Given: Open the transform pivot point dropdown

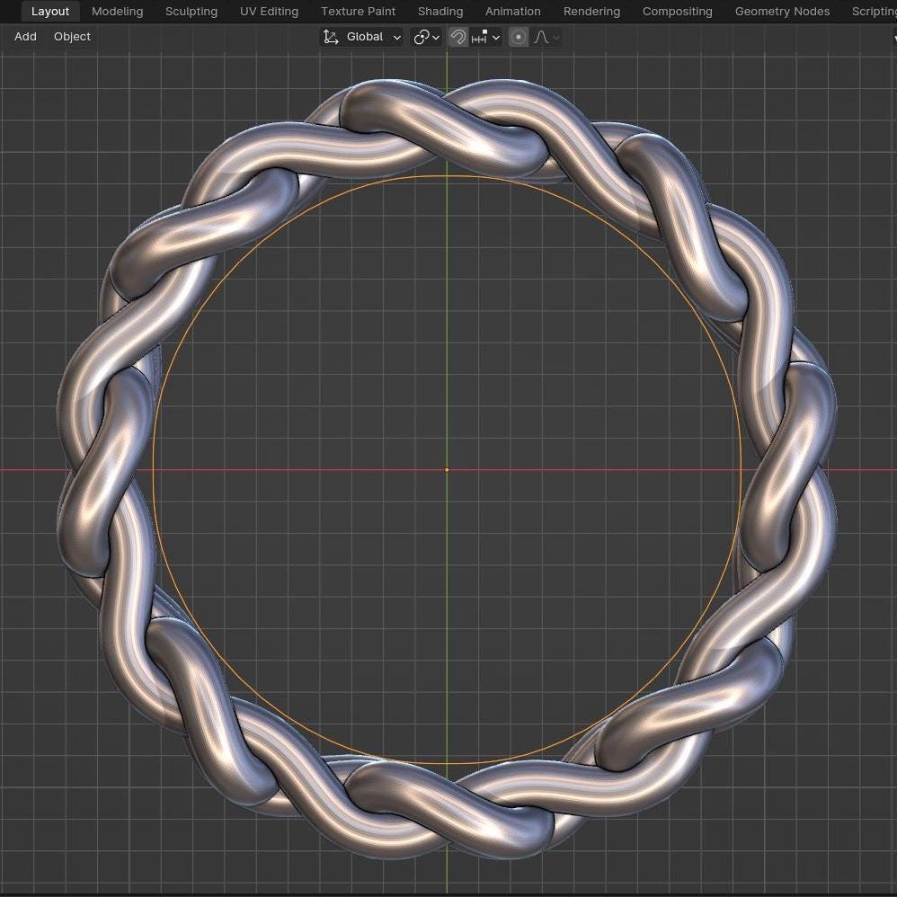Looking at the screenshot, I should [427, 37].
